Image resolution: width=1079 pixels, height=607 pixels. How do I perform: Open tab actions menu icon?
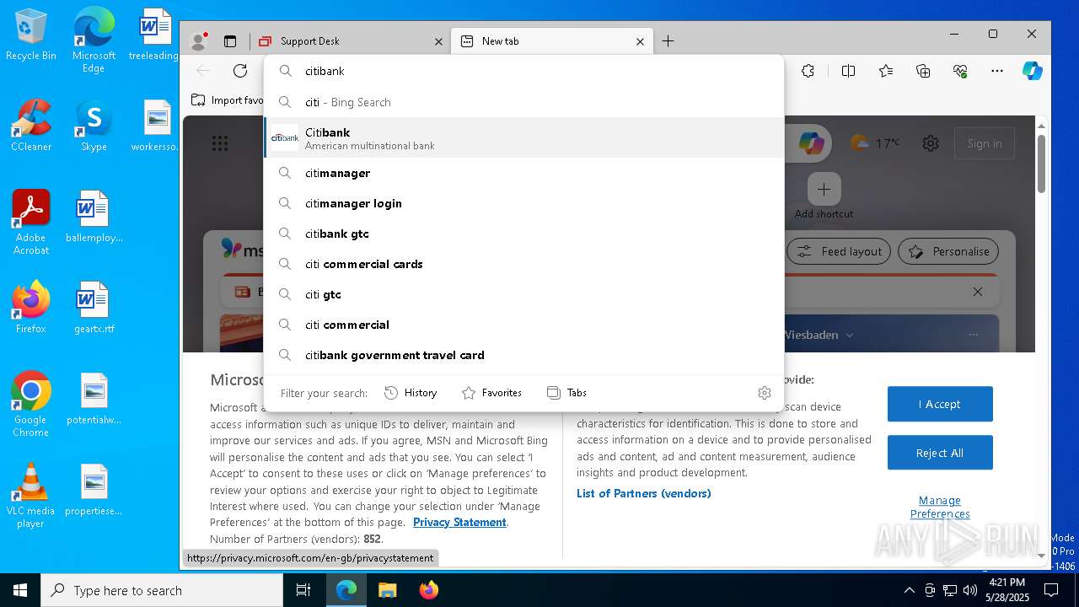(x=230, y=40)
